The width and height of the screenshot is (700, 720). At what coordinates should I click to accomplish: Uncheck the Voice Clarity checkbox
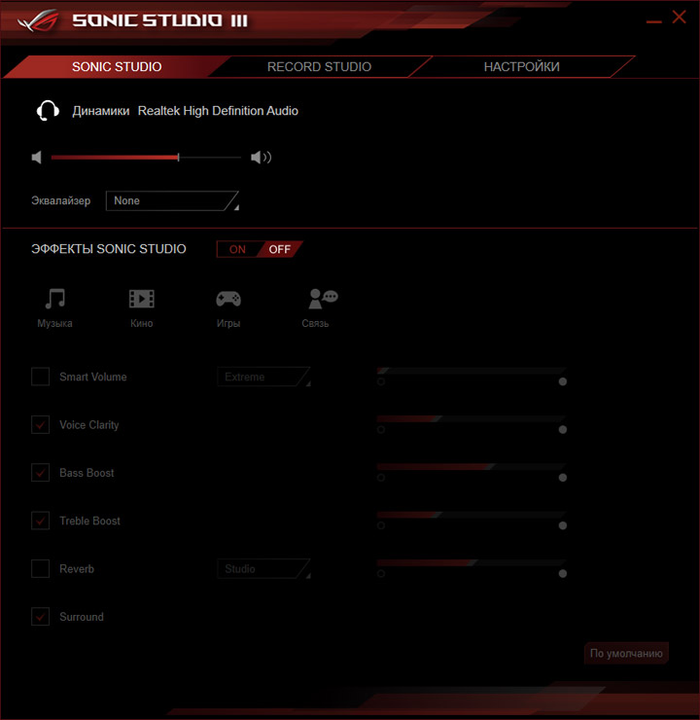41,425
